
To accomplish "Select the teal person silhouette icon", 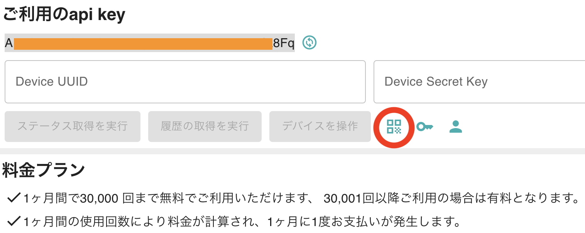I will click(x=455, y=127).
